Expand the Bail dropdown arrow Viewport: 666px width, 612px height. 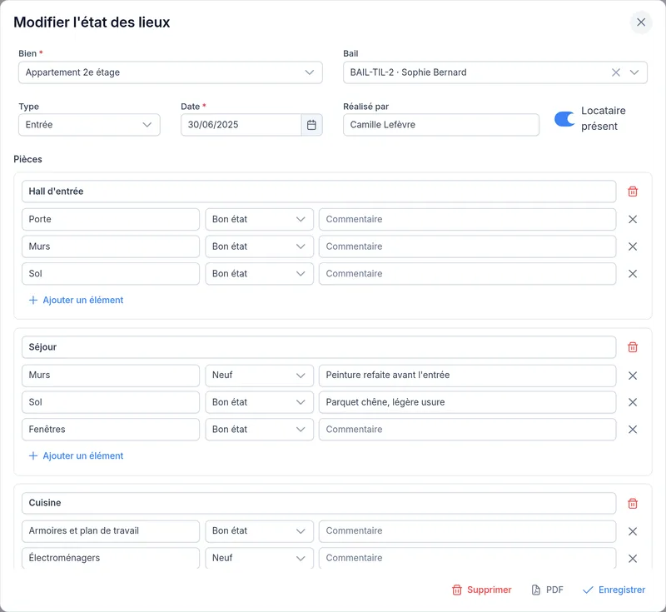pyautogui.click(x=634, y=72)
